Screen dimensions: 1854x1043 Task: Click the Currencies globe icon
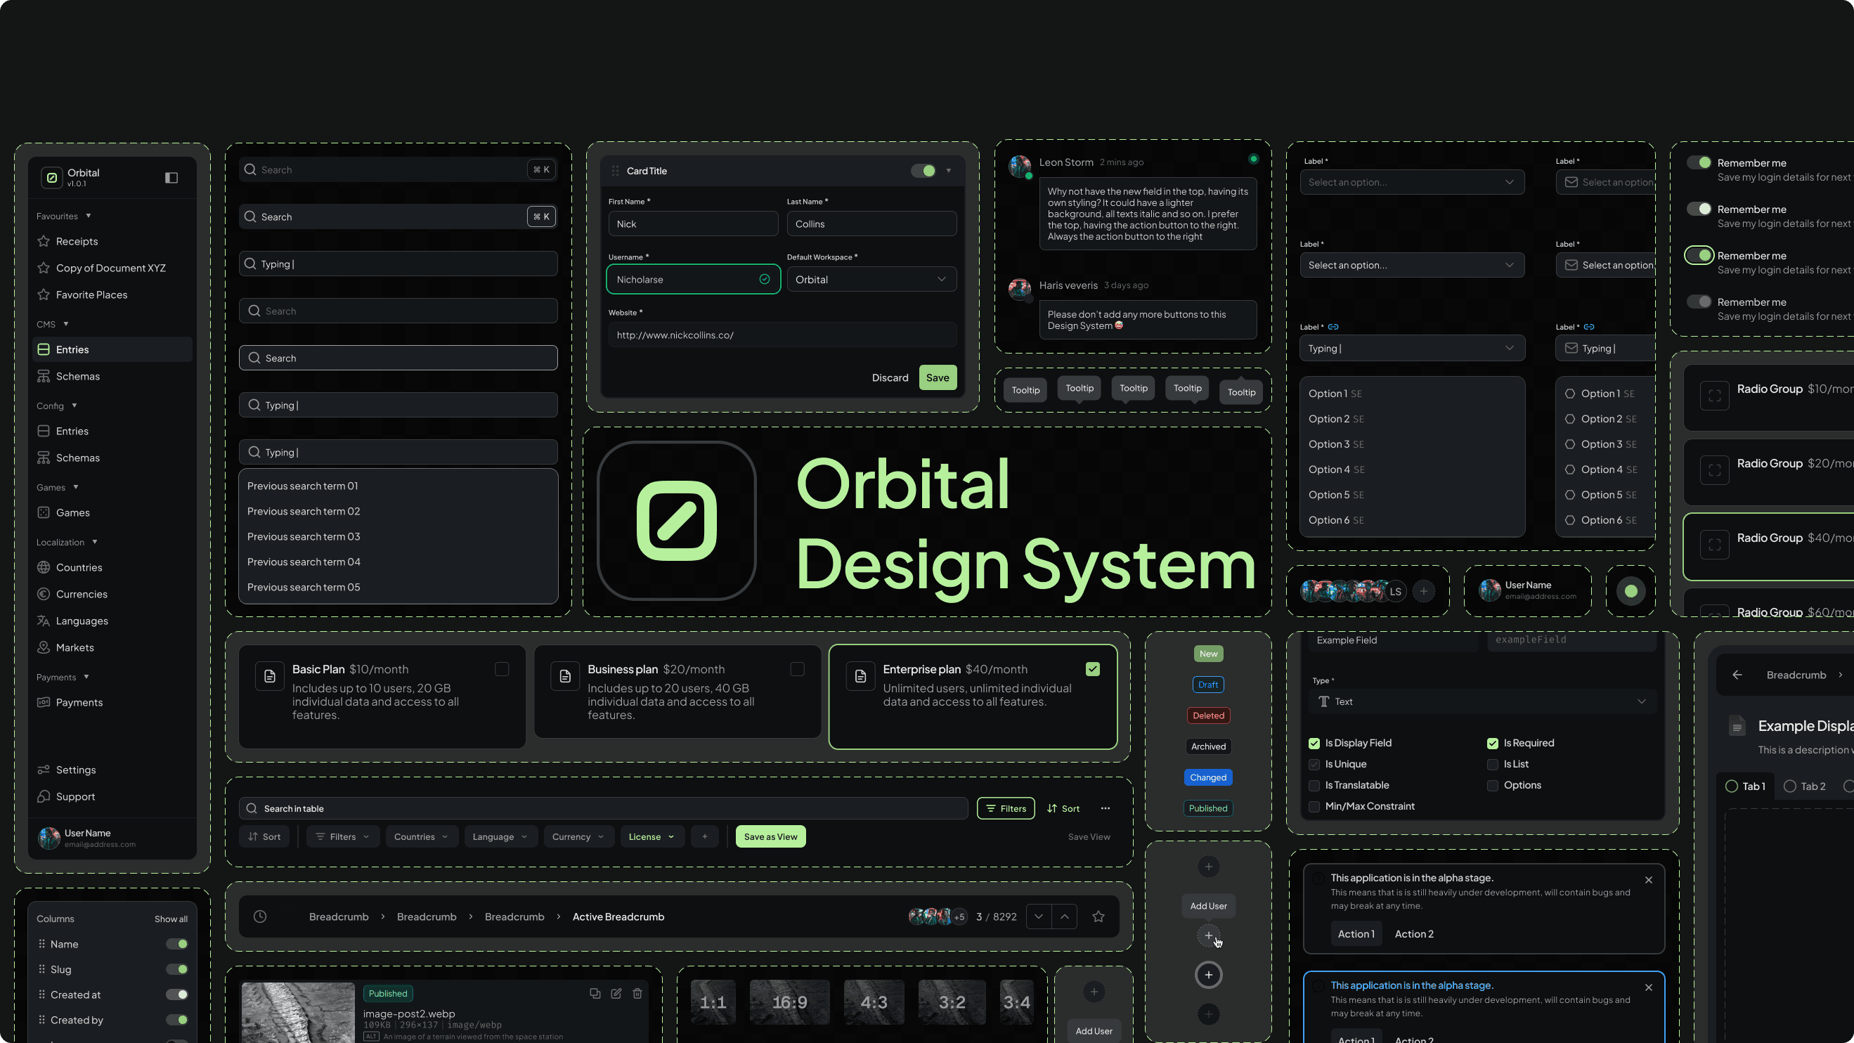pos(44,594)
